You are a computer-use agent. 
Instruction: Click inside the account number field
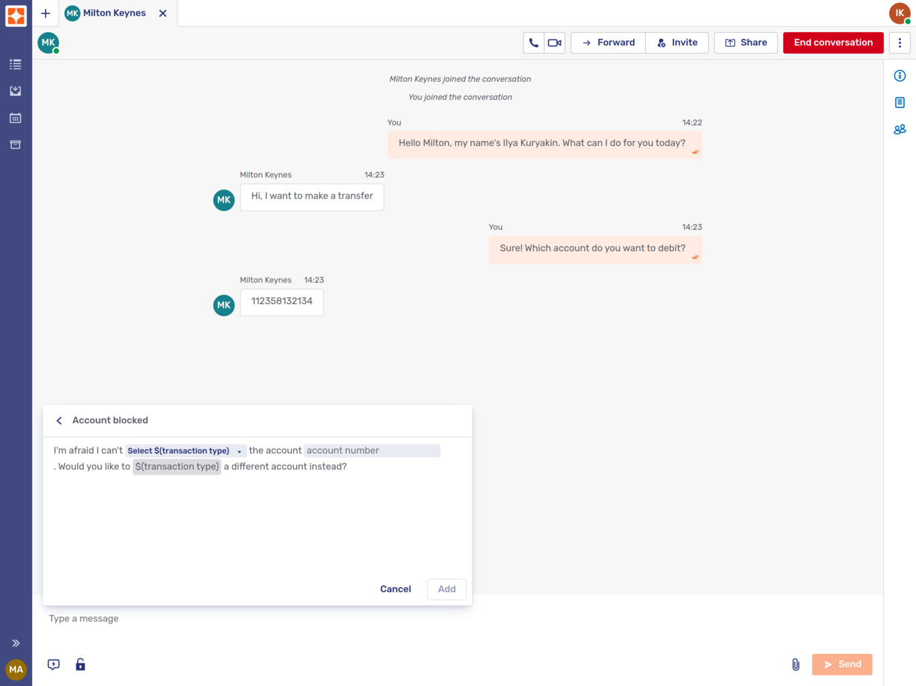click(x=372, y=450)
